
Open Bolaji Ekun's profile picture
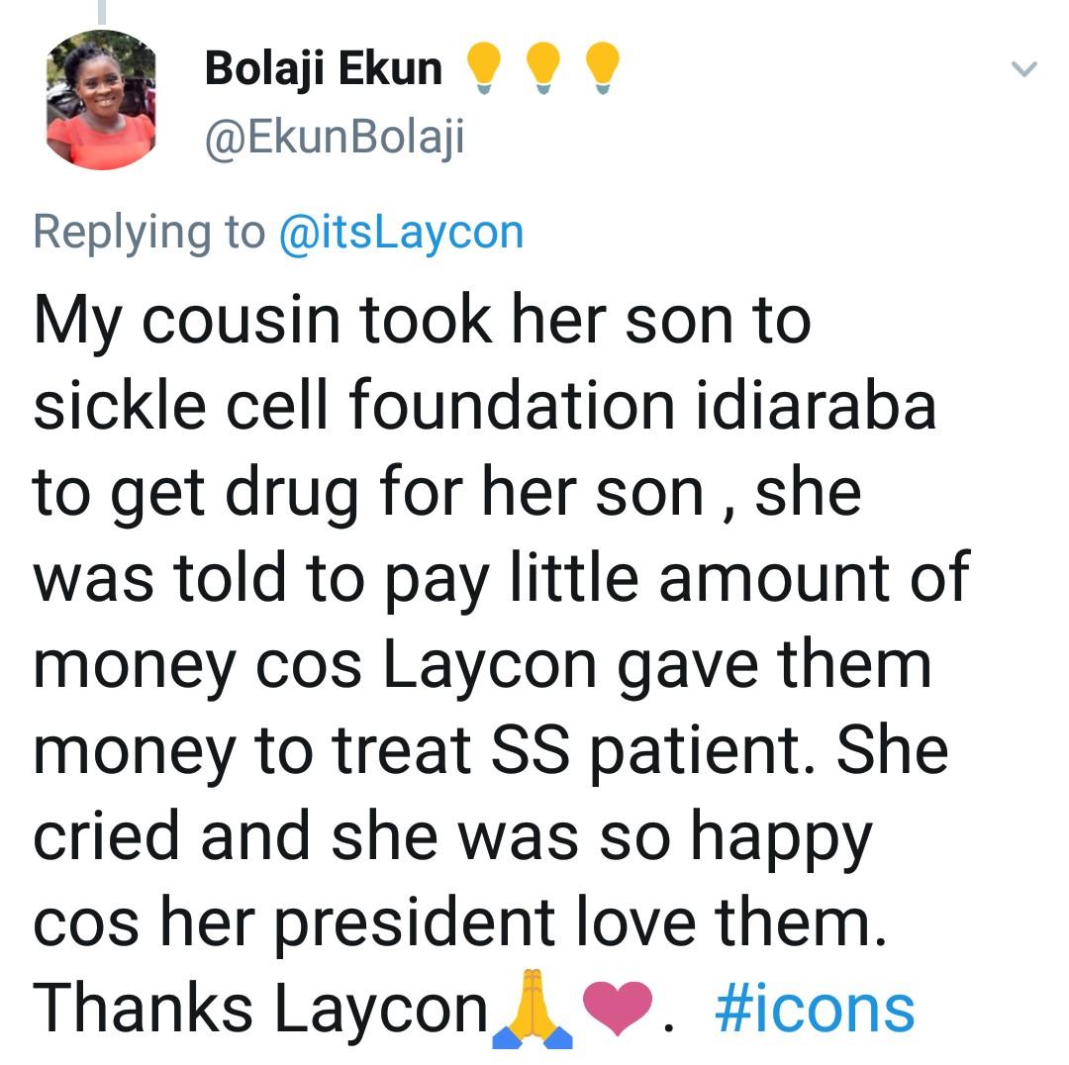pyautogui.click(x=101, y=98)
